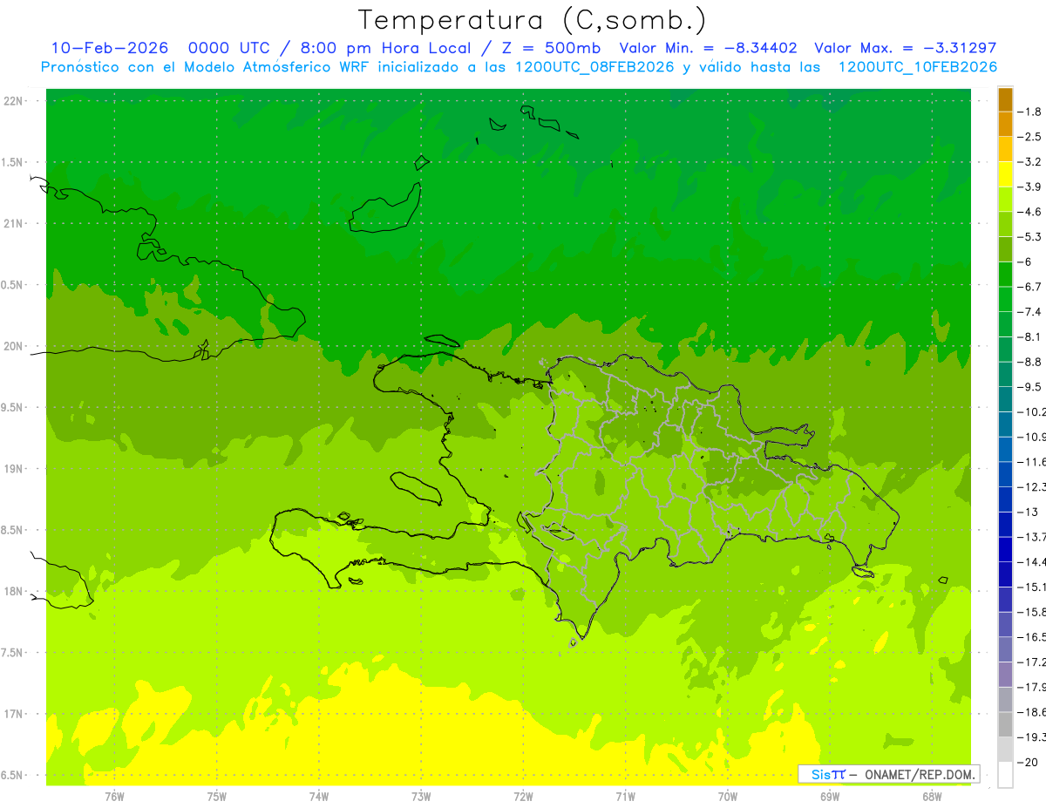Click the '75W' longitude label
This screenshot has height=808, width=1046.
pyautogui.click(x=217, y=797)
